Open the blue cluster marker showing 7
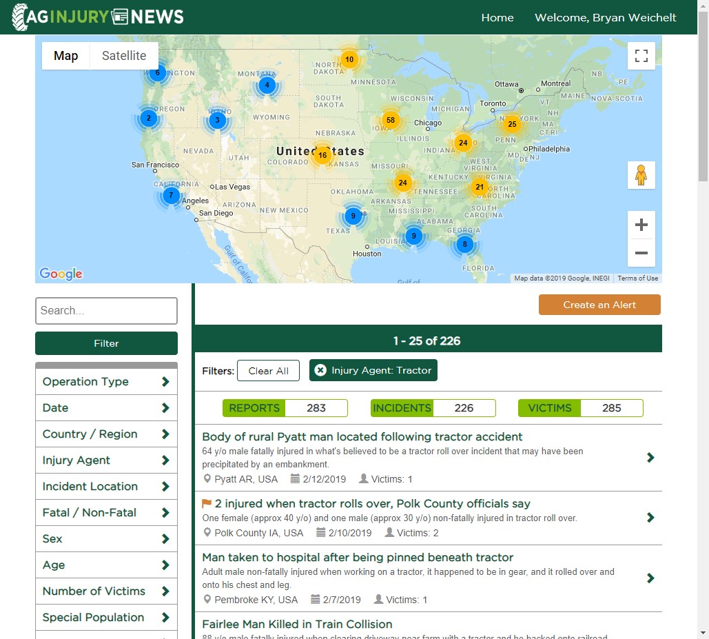 (x=171, y=195)
